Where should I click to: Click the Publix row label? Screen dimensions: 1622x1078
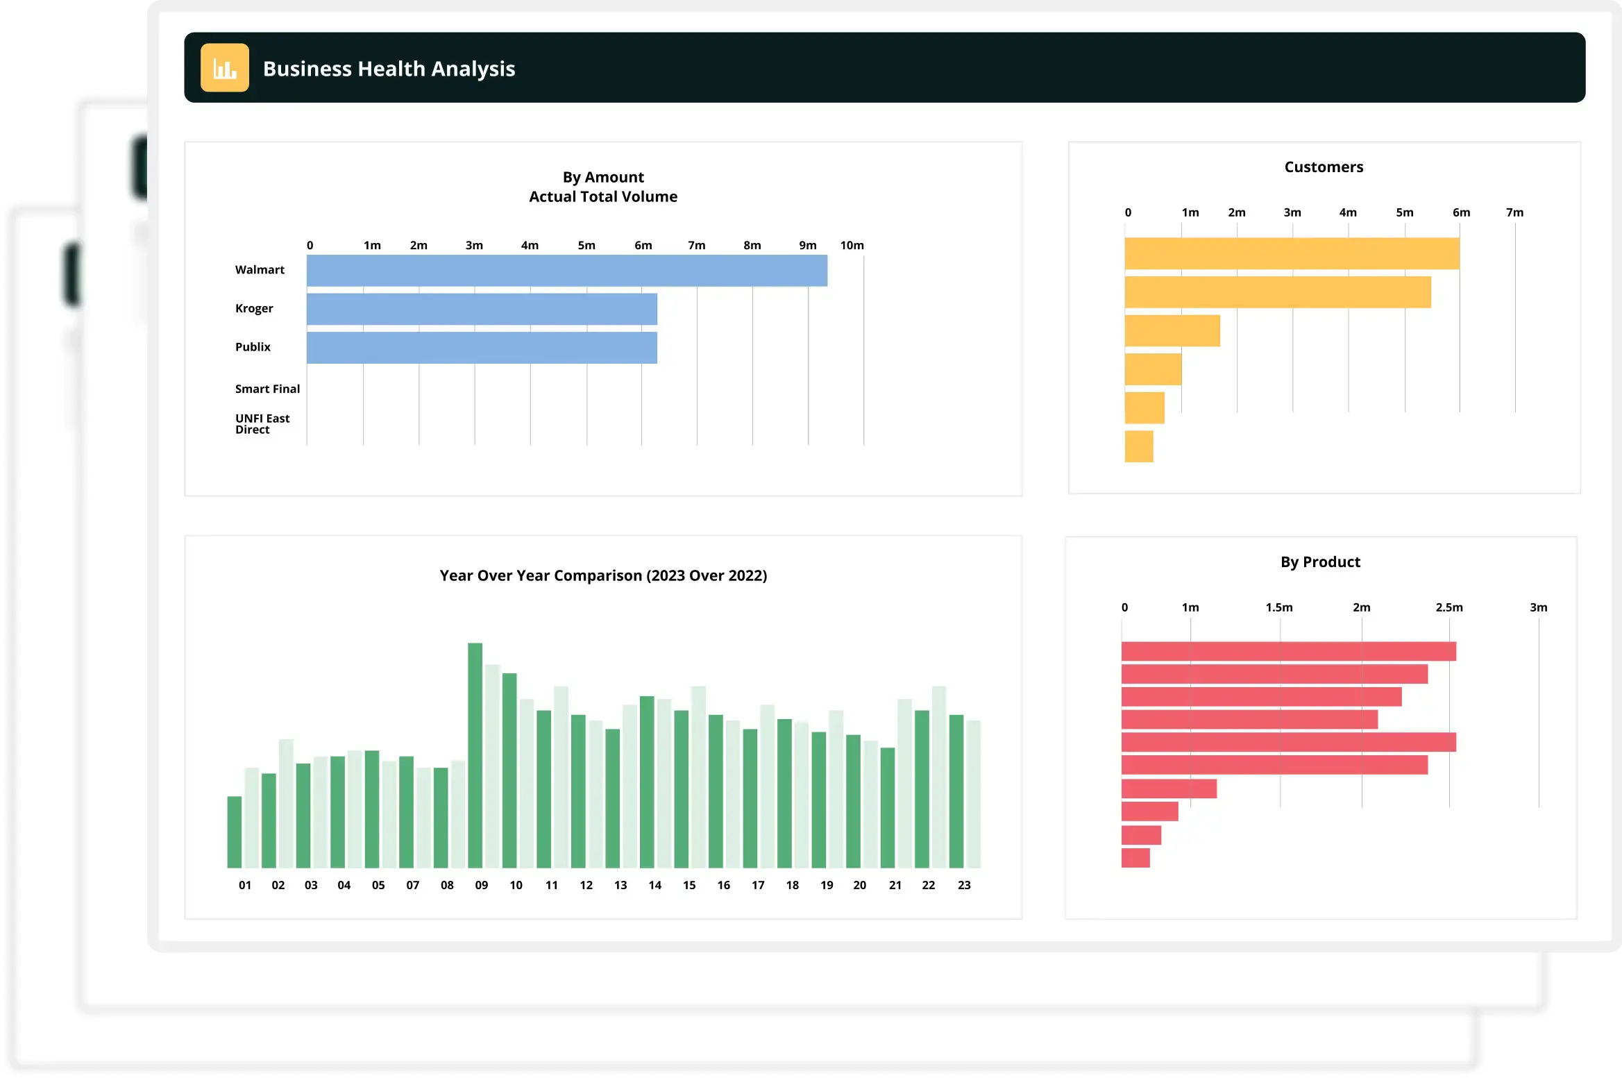pos(253,346)
